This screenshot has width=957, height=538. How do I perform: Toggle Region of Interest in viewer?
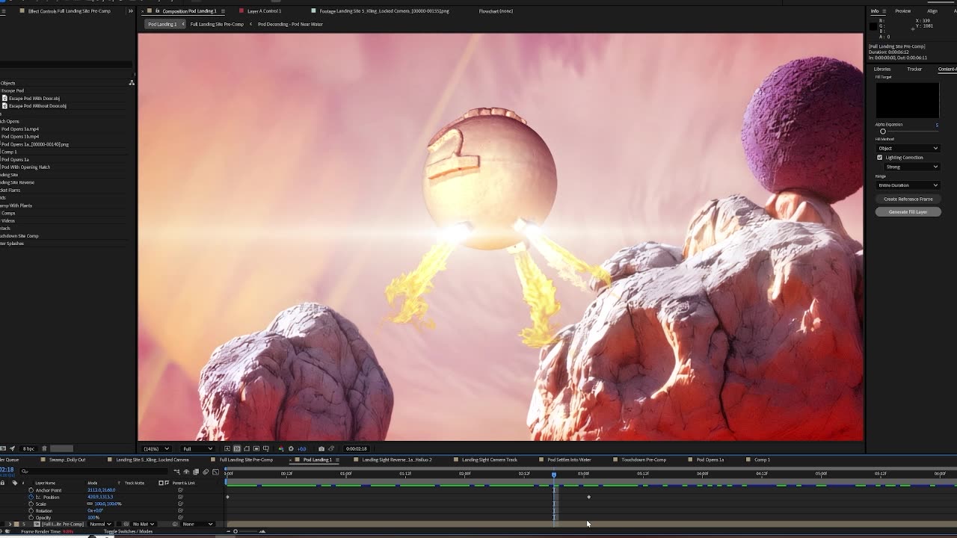256,448
